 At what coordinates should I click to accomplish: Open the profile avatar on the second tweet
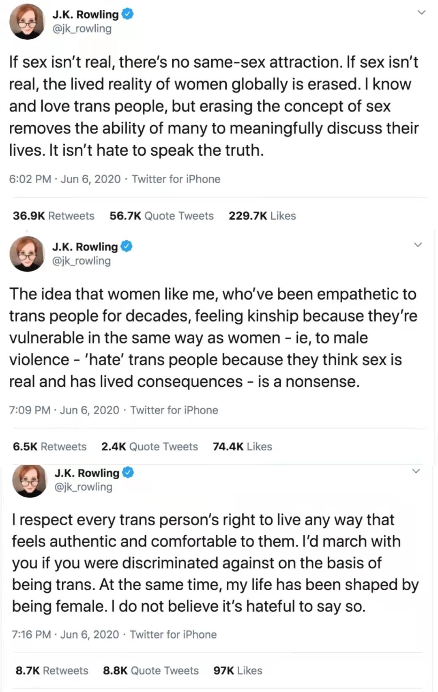(x=27, y=254)
